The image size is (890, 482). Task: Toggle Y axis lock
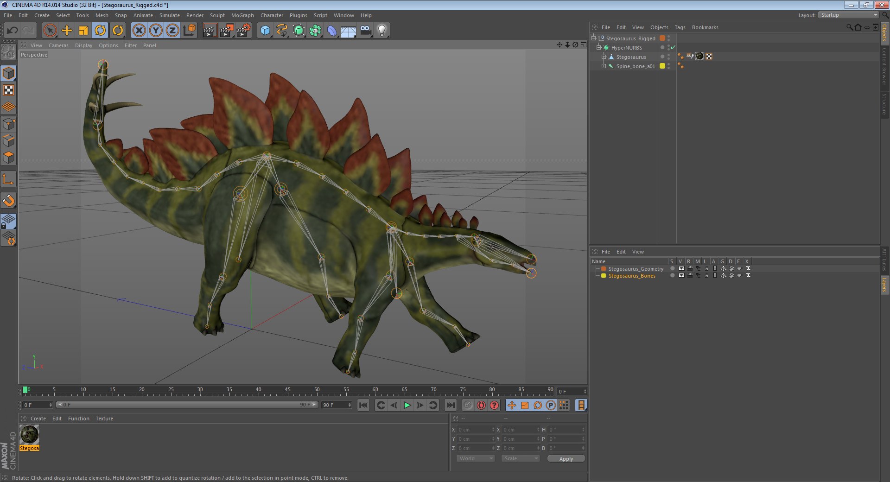coord(156,31)
